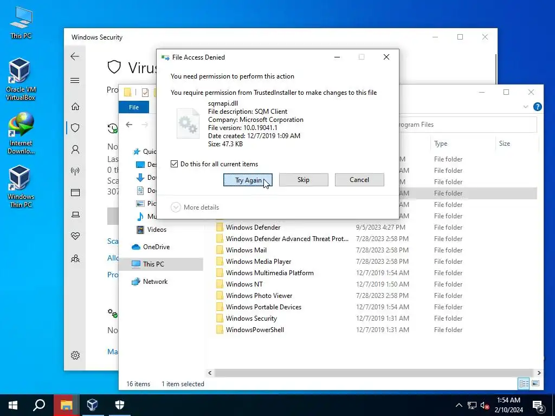Click network icon in system tray
Viewport: 555px width, 416px height.
(x=472, y=405)
